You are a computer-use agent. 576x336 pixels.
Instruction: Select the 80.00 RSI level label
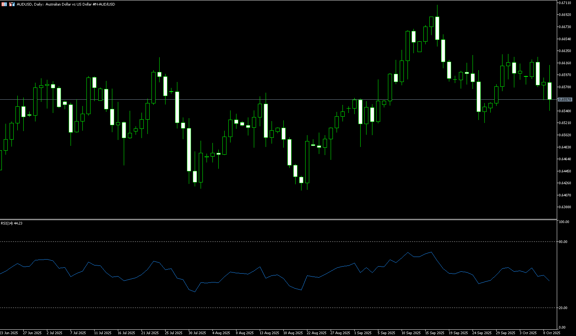pyautogui.click(x=563, y=242)
